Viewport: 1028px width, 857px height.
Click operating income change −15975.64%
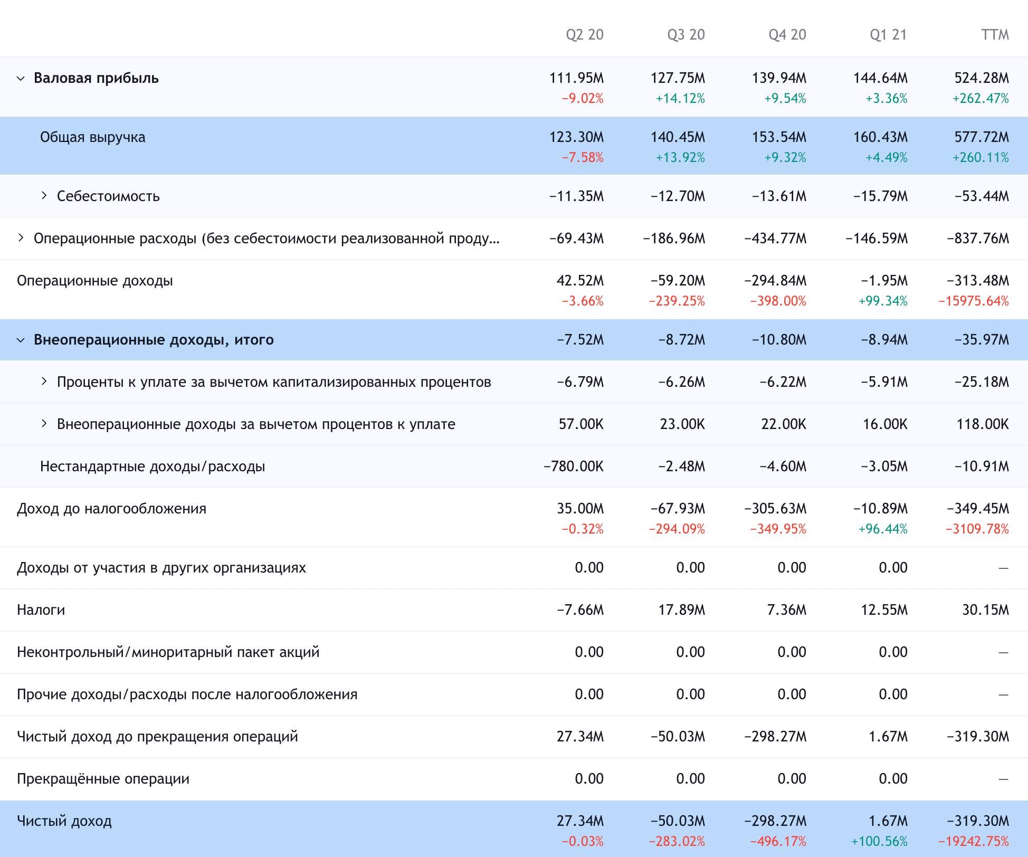[x=974, y=301]
